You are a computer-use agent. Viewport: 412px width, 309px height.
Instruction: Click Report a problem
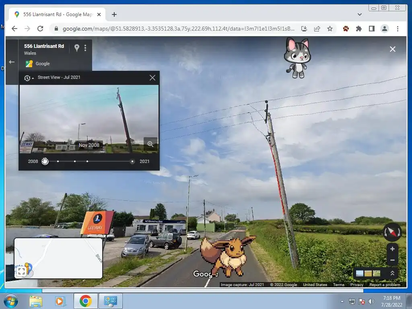coord(385,284)
